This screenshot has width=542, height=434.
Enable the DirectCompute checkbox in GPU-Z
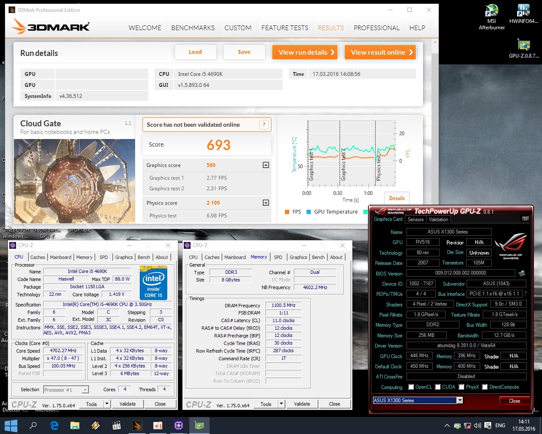coord(485,387)
